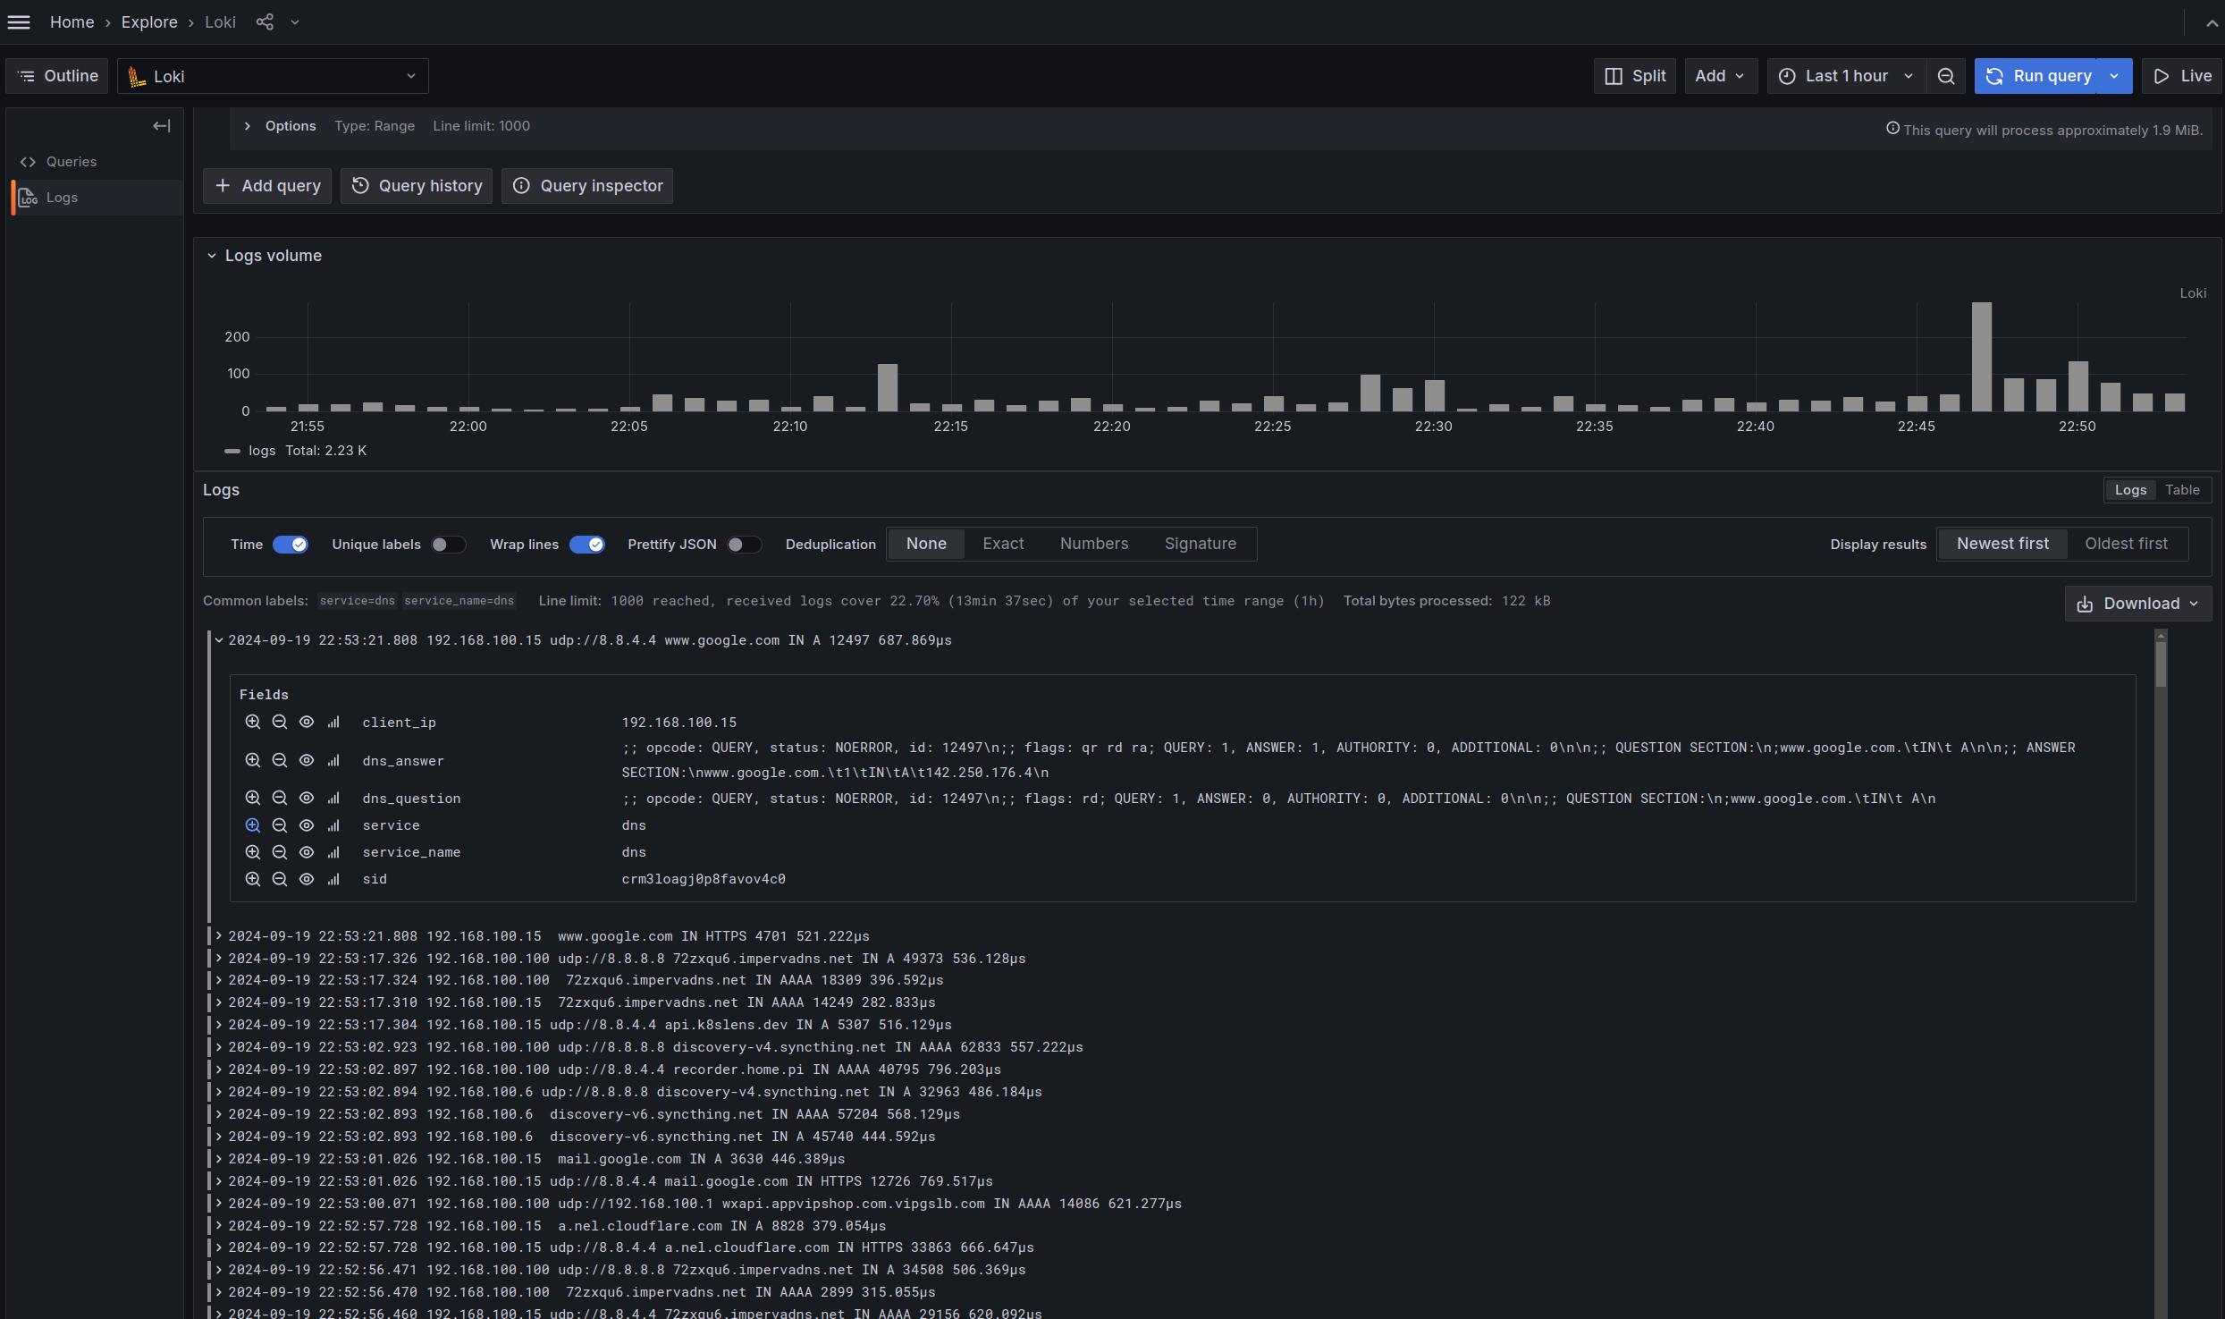Screen dimensions: 2225x1319
Task: Show ad-hoc statistics for sid
Action: 333,879
